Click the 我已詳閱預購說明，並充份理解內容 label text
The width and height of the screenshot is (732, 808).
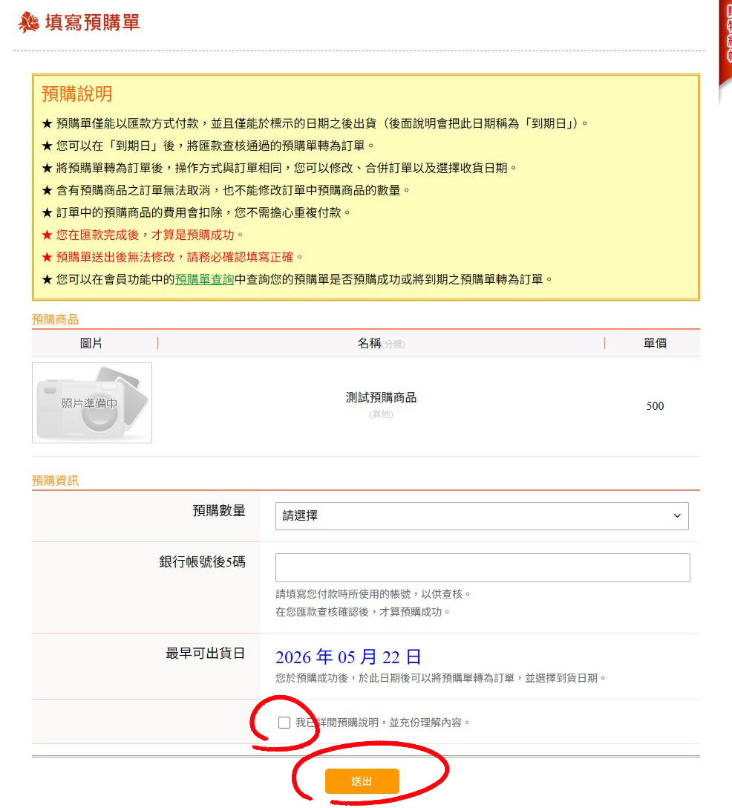[382, 723]
